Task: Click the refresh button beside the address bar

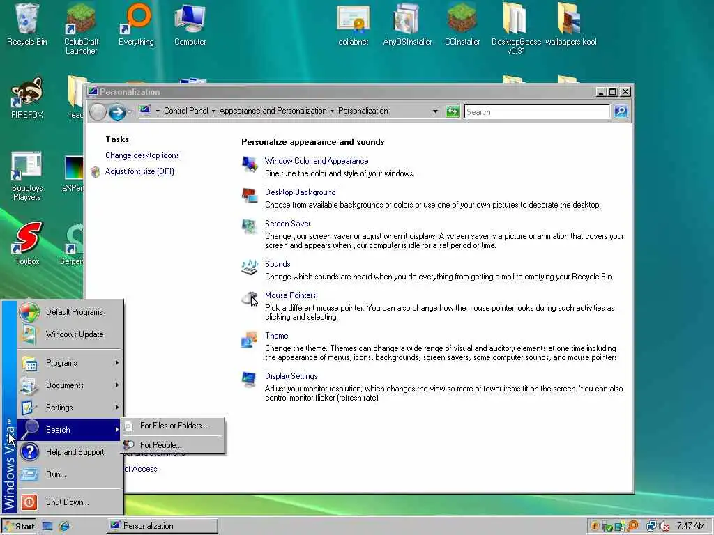Action: point(452,111)
